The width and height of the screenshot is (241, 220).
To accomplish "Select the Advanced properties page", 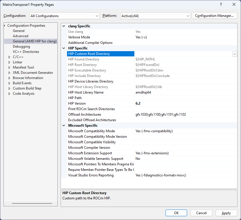I will point(20,36).
